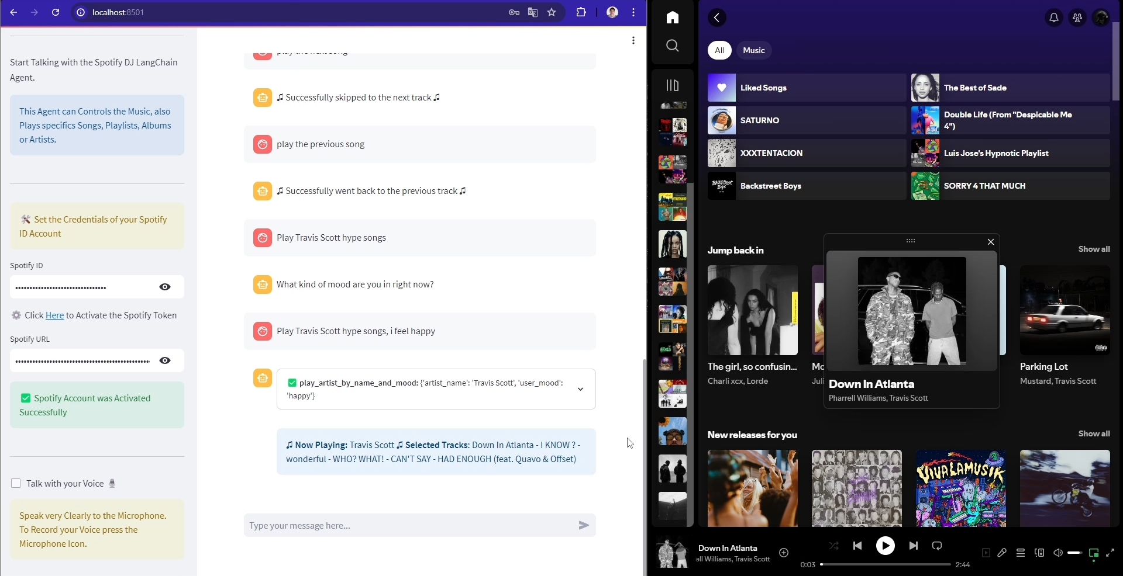1123x576 pixels.
Task: Go to Spotify Home
Action: (673, 18)
